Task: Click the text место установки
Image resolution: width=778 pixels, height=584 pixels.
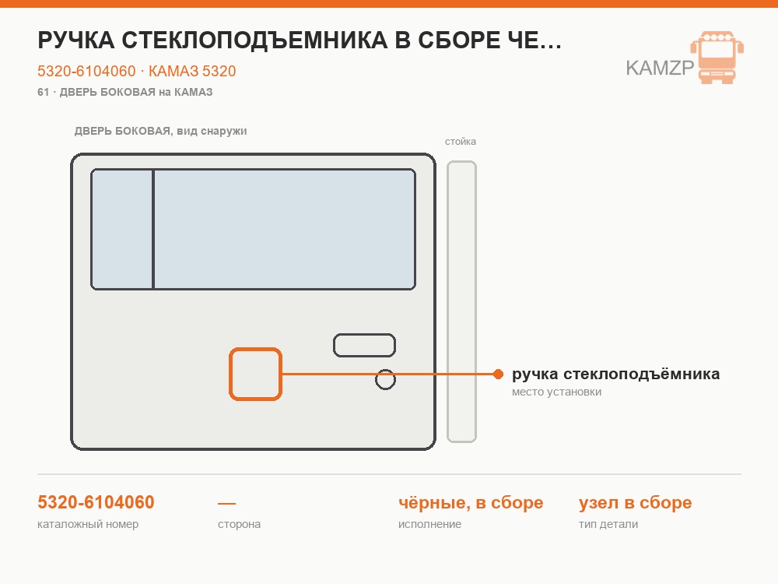Action: (557, 392)
